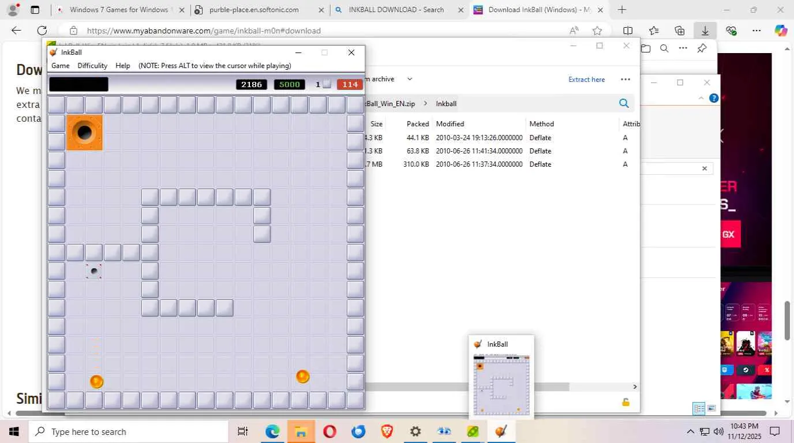
Task: Open the browser tab actions menu icon
Action: [35, 10]
